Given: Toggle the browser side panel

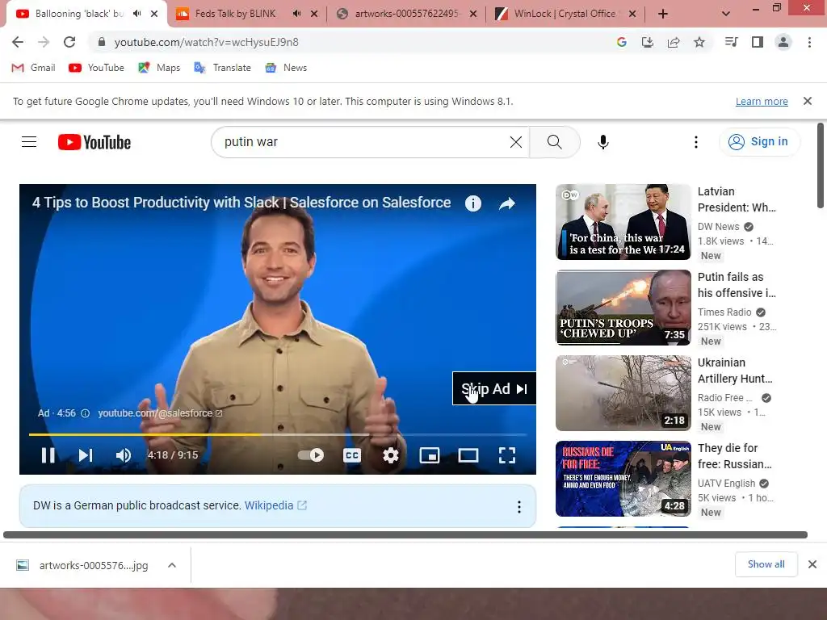Looking at the screenshot, I should (758, 42).
